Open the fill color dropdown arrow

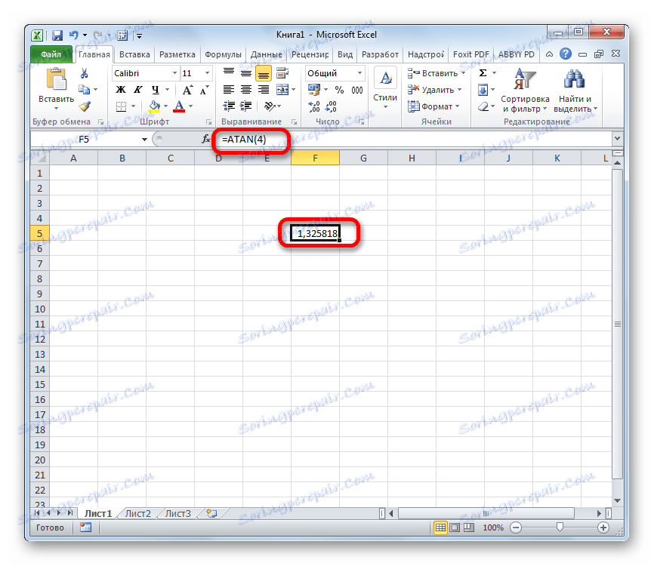pyautogui.click(x=165, y=106)
